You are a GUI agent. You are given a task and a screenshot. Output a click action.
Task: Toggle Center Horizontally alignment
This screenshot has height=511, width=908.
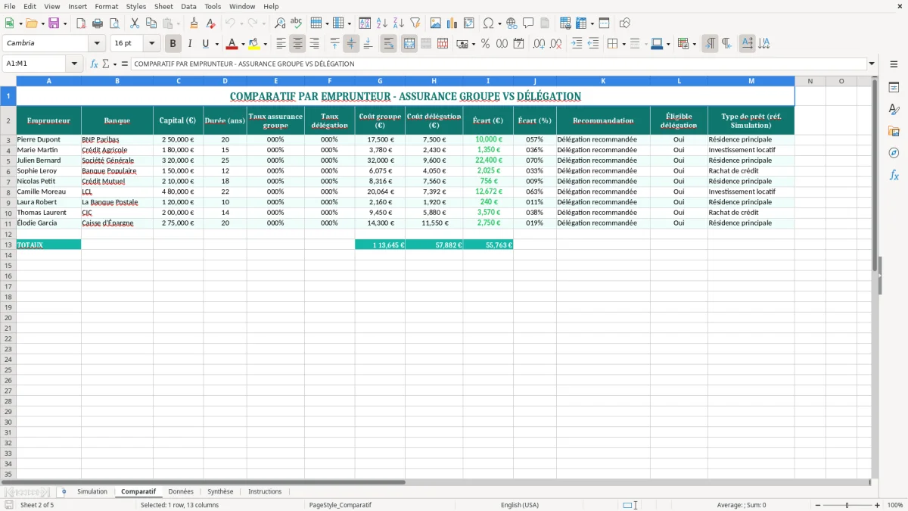pyautogui.click(x=297, y=44)
